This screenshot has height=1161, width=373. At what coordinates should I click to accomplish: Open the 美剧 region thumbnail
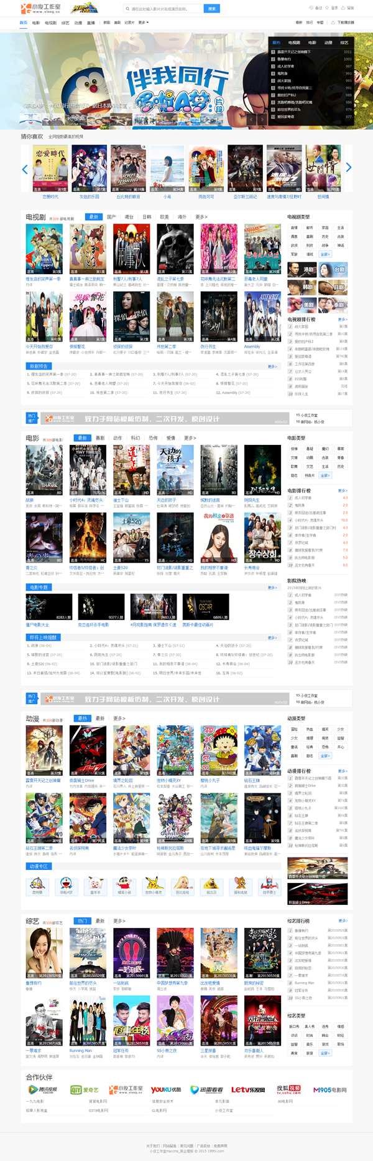point(302,304)
